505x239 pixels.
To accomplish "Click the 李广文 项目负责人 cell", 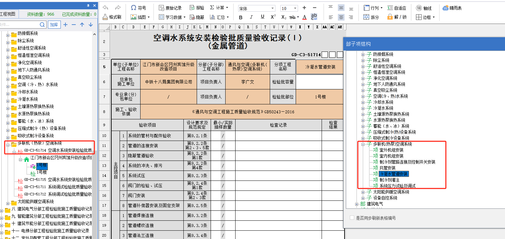I will 248,82.
